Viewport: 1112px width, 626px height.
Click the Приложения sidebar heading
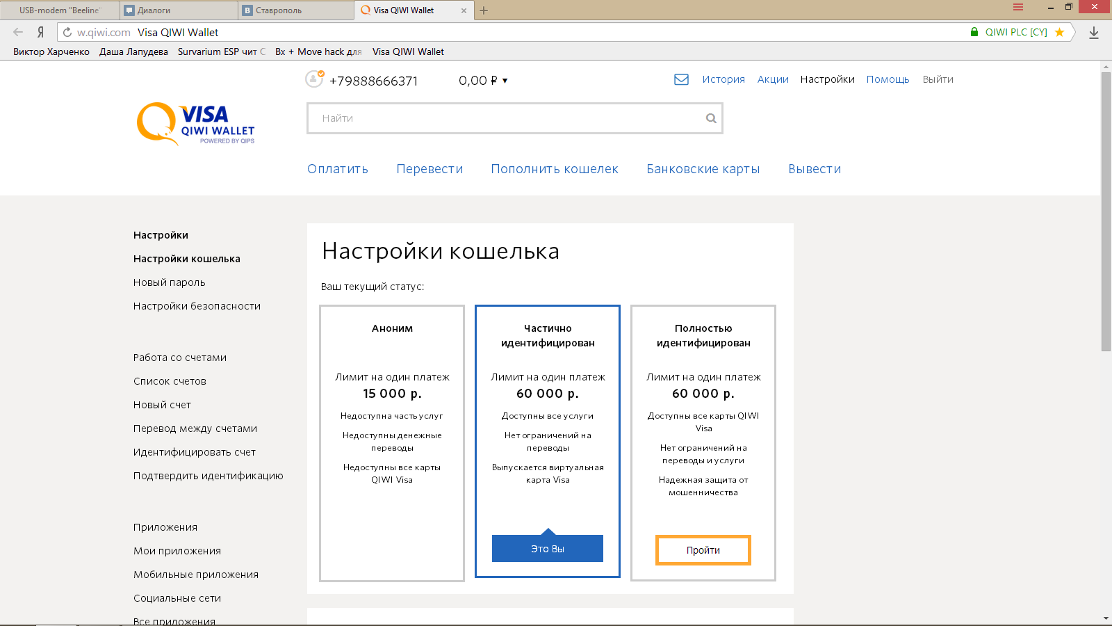coord(165,527)
